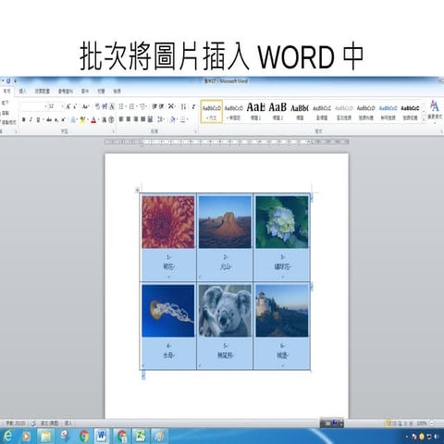Click the word count in status bar

point(15,424)
